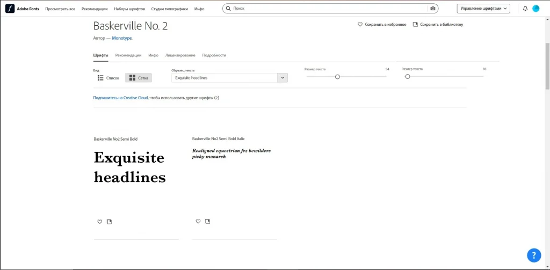The image size is (550, 270).
Task: Click in the Поиск search field
Action: [x=330, y=9]
